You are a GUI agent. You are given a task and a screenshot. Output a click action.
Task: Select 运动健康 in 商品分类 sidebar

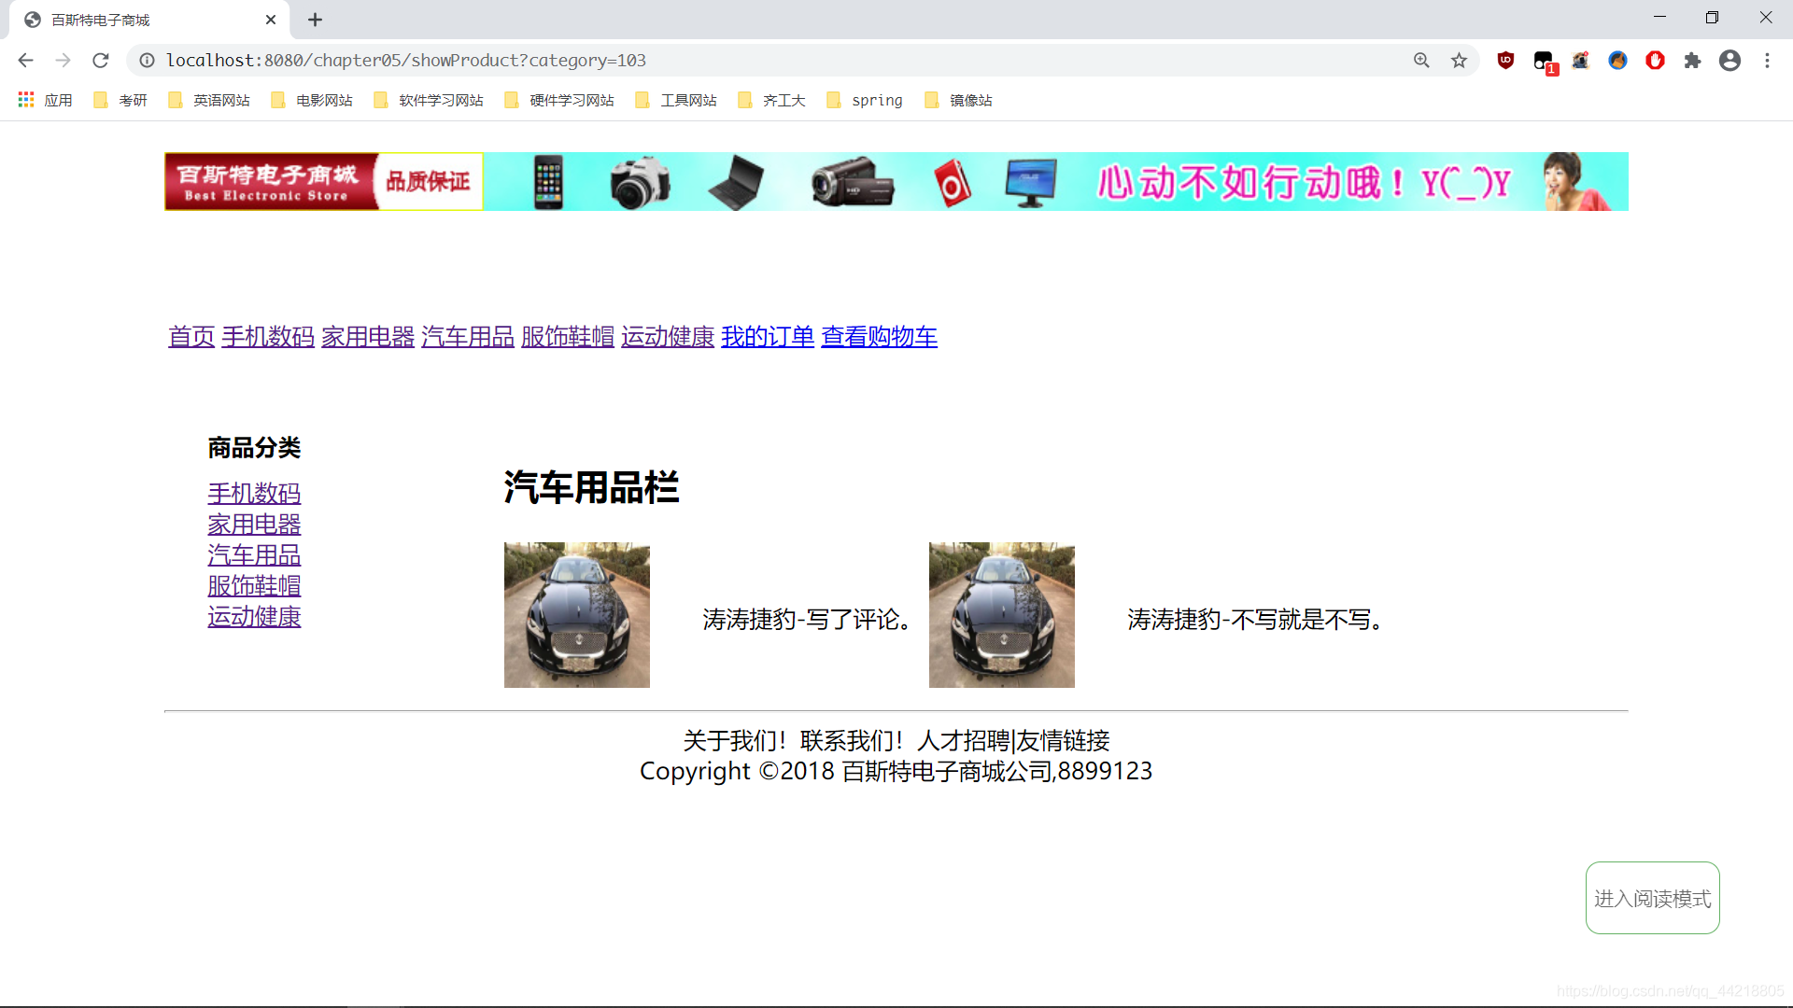click(254, 616)
